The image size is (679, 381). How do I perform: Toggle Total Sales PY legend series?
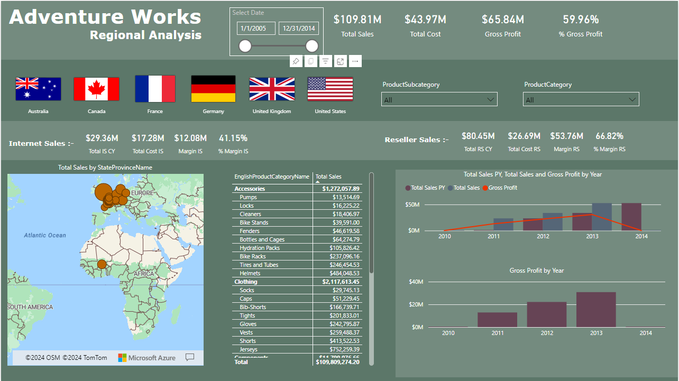[x=425, y=188]
